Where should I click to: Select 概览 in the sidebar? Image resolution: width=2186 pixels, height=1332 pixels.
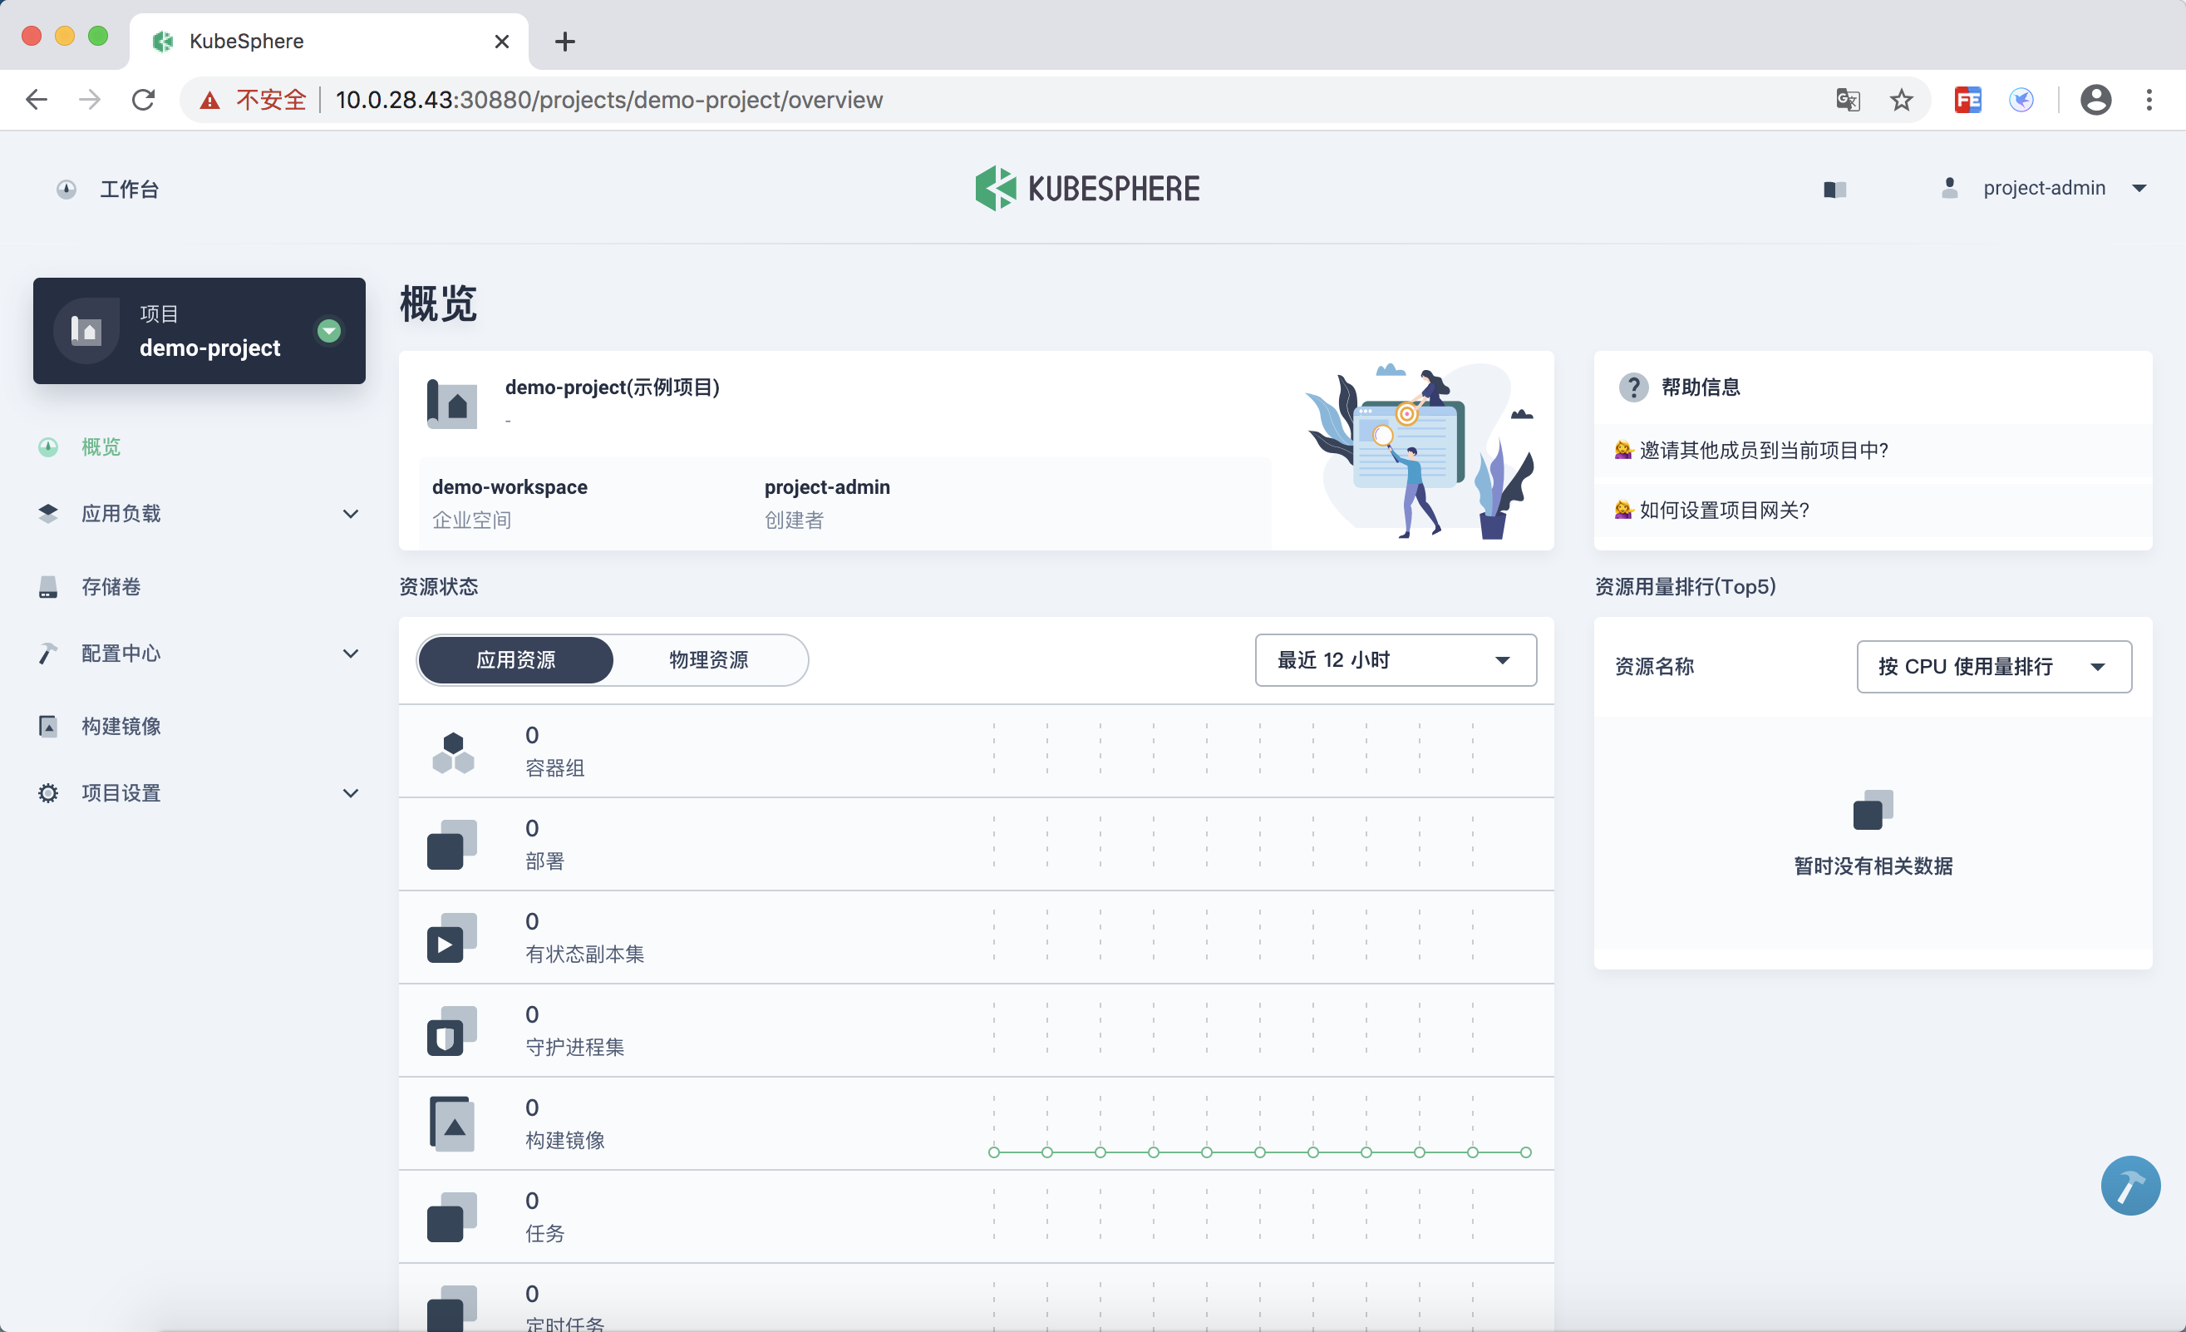101,447
